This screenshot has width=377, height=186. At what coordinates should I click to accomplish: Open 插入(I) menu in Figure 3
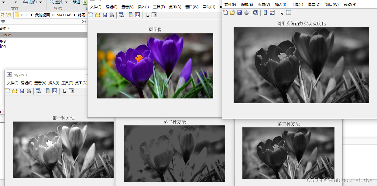(x=54, y=83)
